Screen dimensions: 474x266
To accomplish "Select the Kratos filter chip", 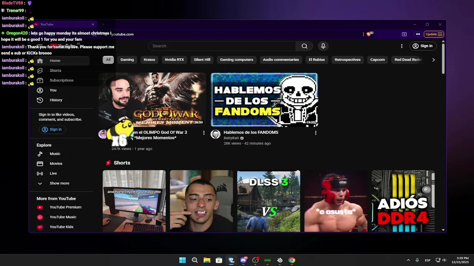I will pos(149,59).
